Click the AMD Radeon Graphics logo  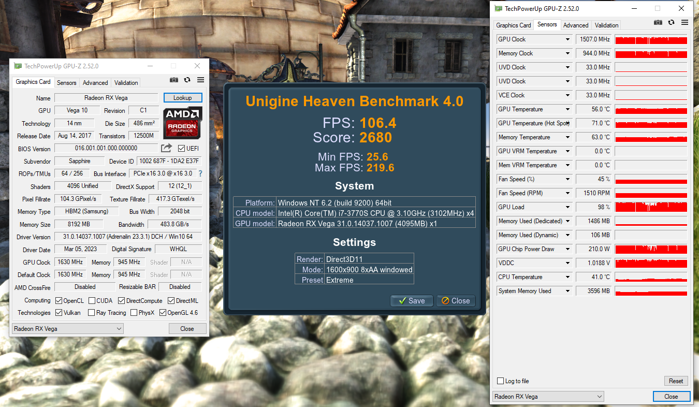(x=182, y=123)
